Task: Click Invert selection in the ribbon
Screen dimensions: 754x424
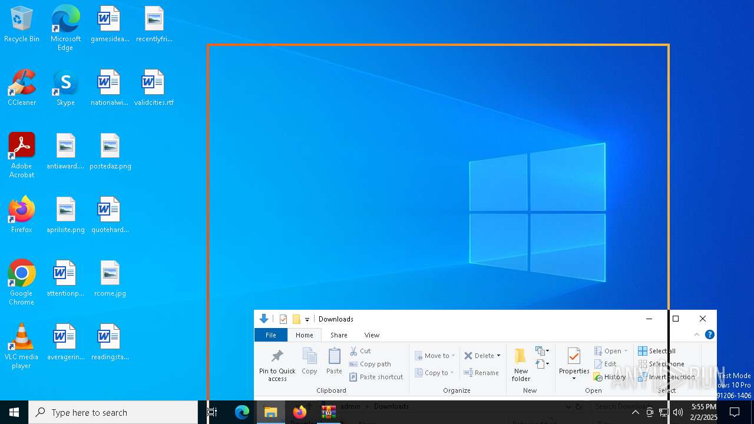Action: pos(666,377)
